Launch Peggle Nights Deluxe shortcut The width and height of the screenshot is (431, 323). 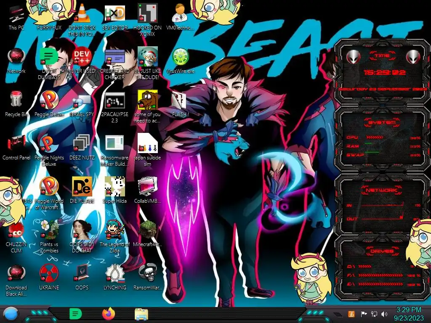[x=49, y=143]
